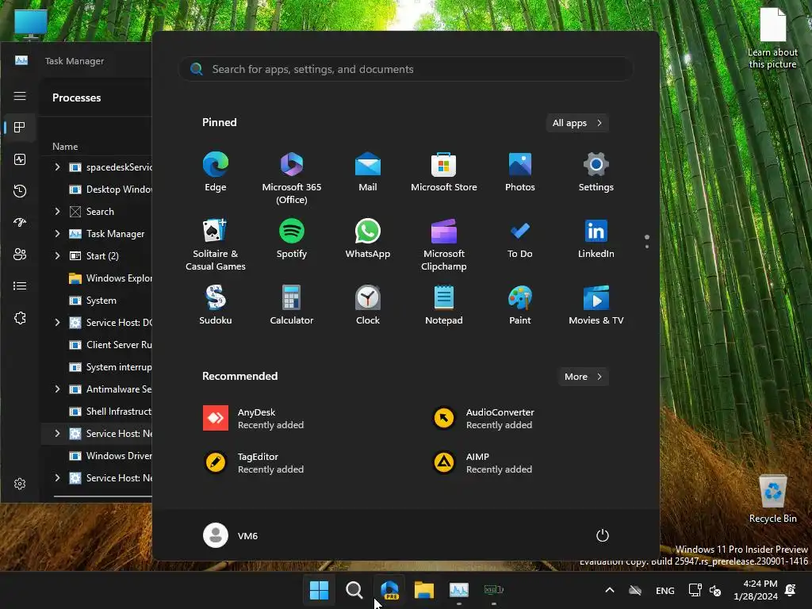This screenshot has width=812, height=609.
Task: Open the To Do app
Action: [x=520, y=238]
